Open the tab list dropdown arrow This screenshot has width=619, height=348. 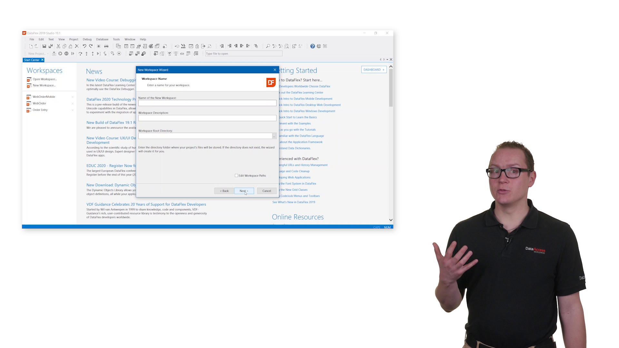pos(387,60)
